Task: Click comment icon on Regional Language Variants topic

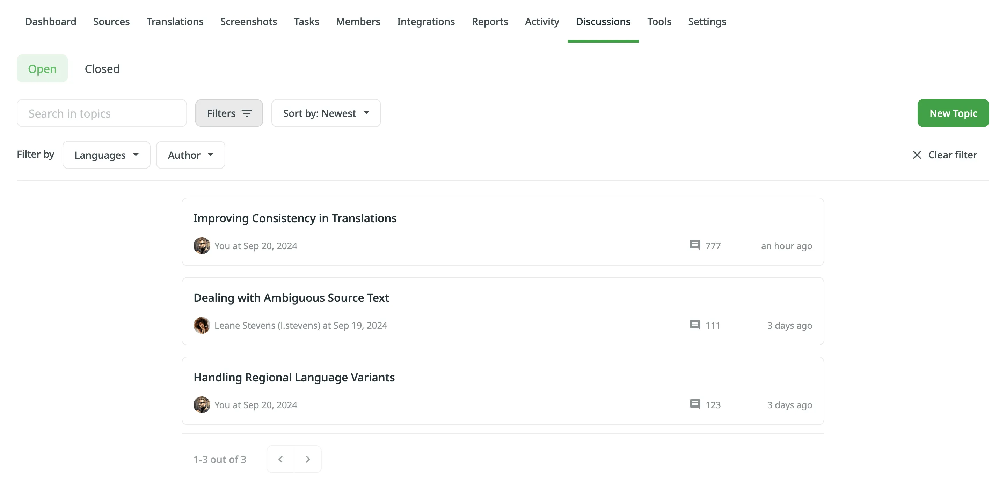Action: [695, 404]
